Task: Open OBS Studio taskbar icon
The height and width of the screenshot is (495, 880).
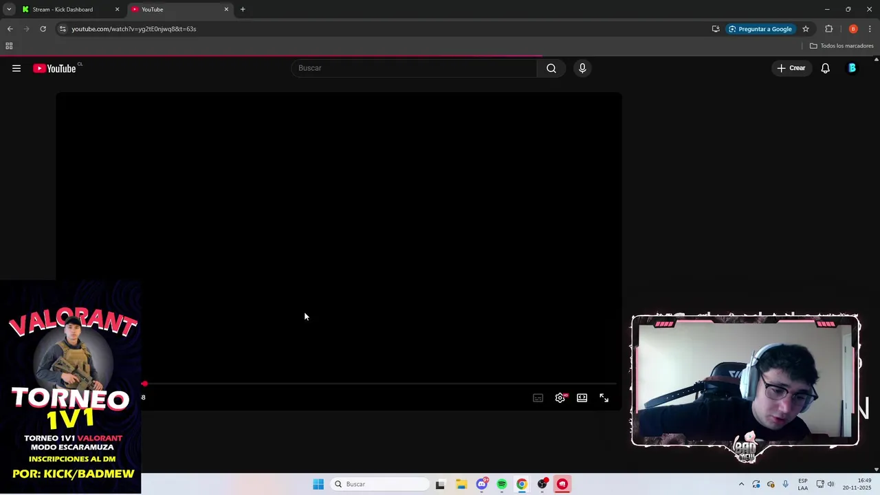Action: pos(542,484)
